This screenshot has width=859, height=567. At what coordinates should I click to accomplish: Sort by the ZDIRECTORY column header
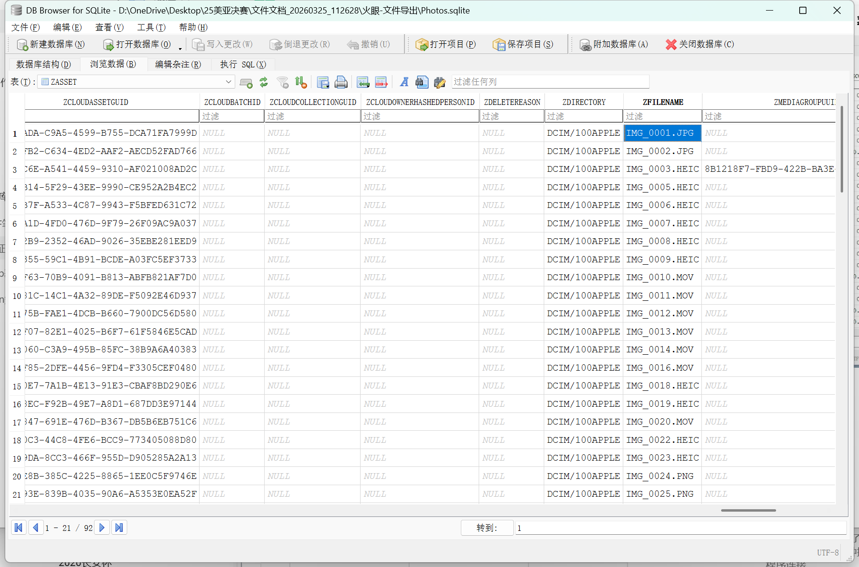583,102
